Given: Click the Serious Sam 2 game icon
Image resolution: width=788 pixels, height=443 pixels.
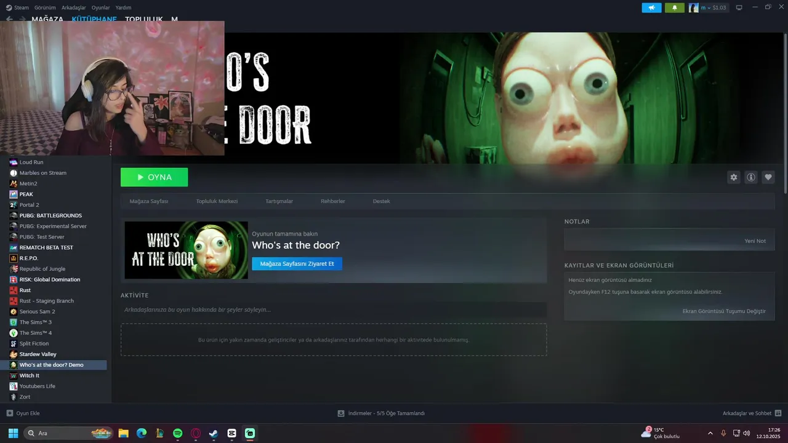Looking at the screenshot, I should click(x=14, y=311).
